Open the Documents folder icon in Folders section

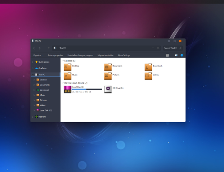(x=108, y=67)
